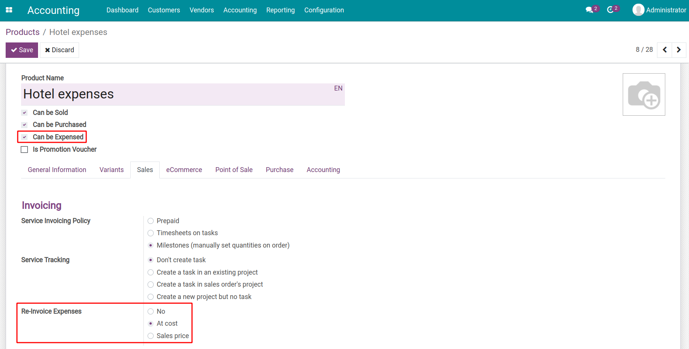Screen dimensions: 689x349
Task: Select Create a task in an existing project
Action: [151, 272]
